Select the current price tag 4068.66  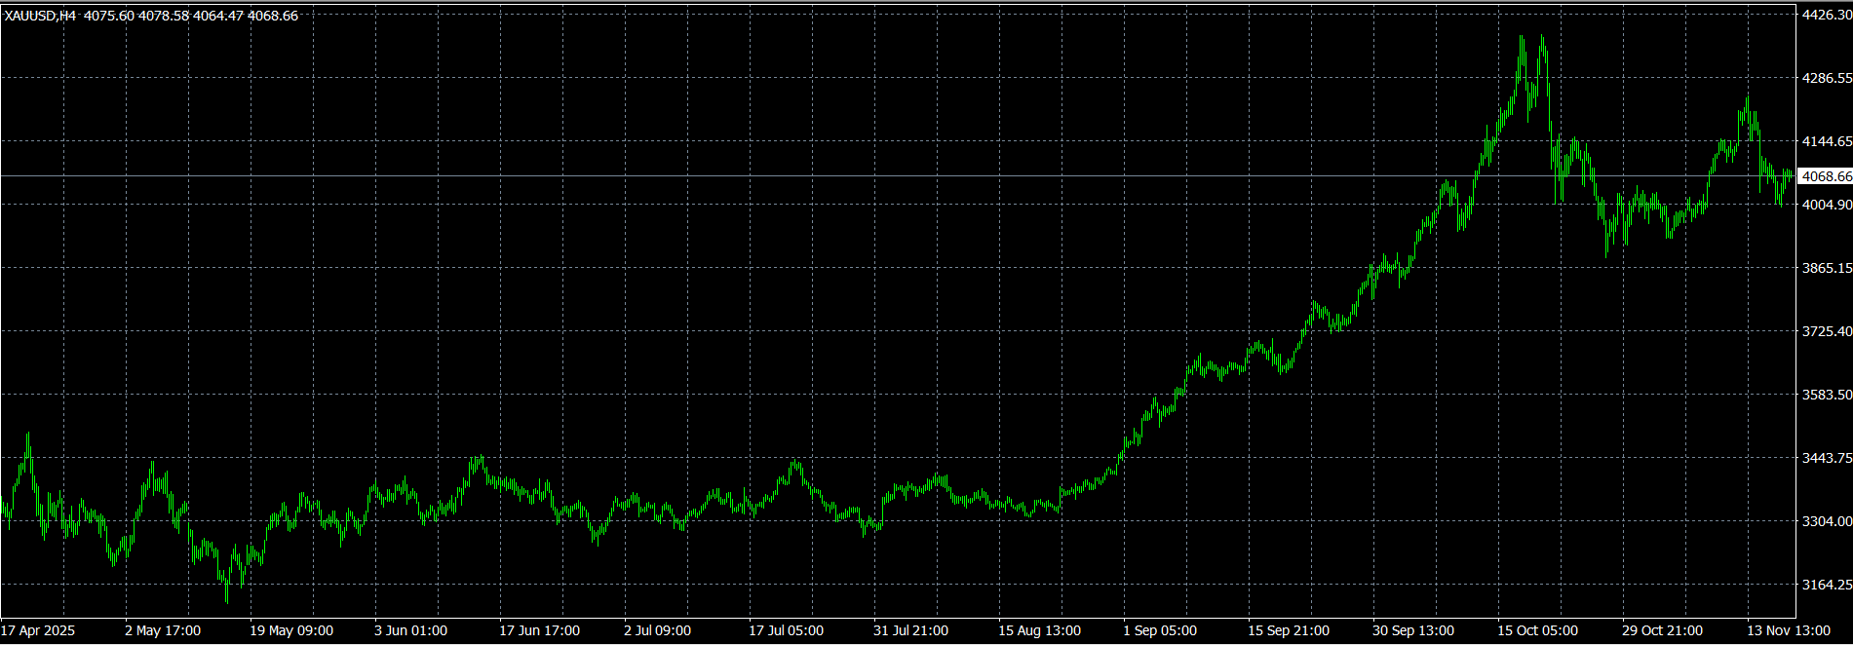(1826, 176)
